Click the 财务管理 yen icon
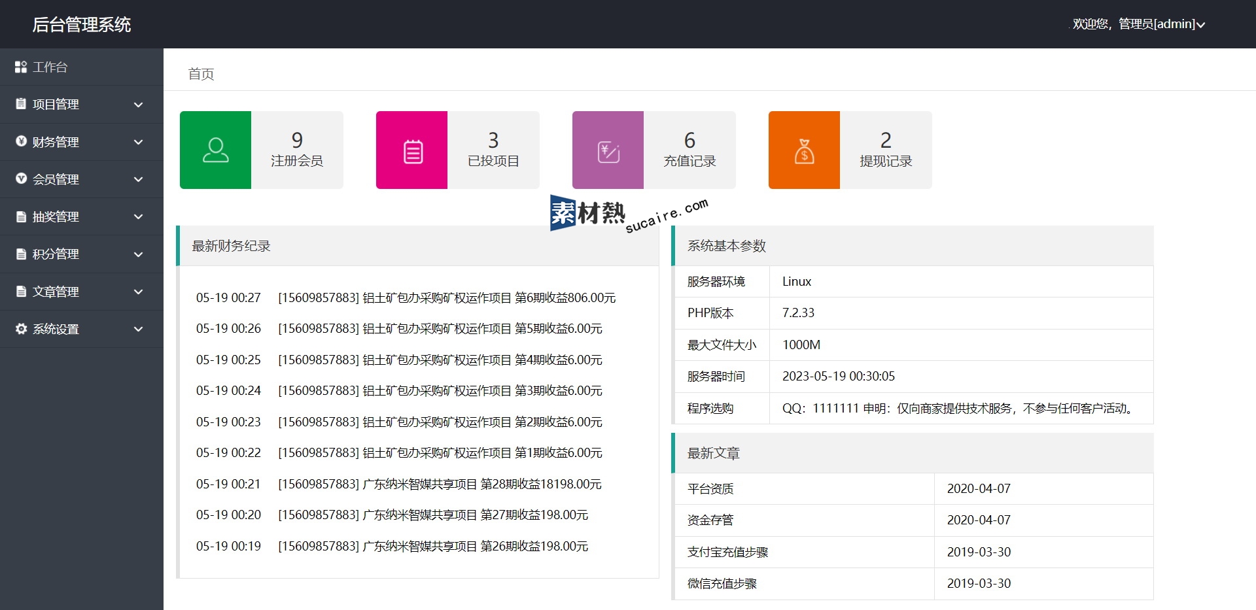The width and height of the screenshot is (1256, 610). click(21, 141)
